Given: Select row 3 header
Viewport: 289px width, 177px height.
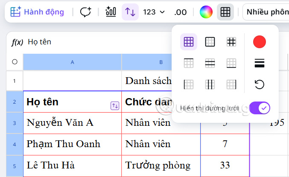Looking at the screenshot, I should point(15,123).
